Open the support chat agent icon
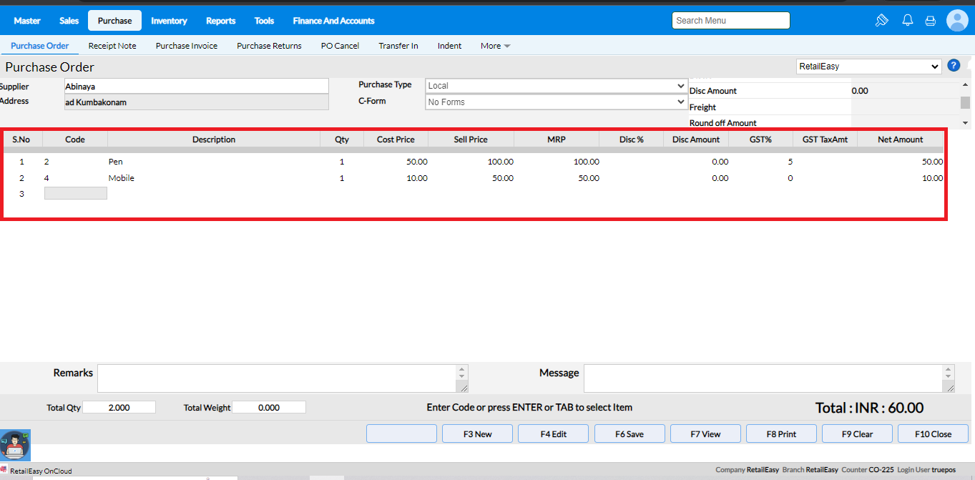The height and width of the screenshot is (480, 975). point(15,445)
